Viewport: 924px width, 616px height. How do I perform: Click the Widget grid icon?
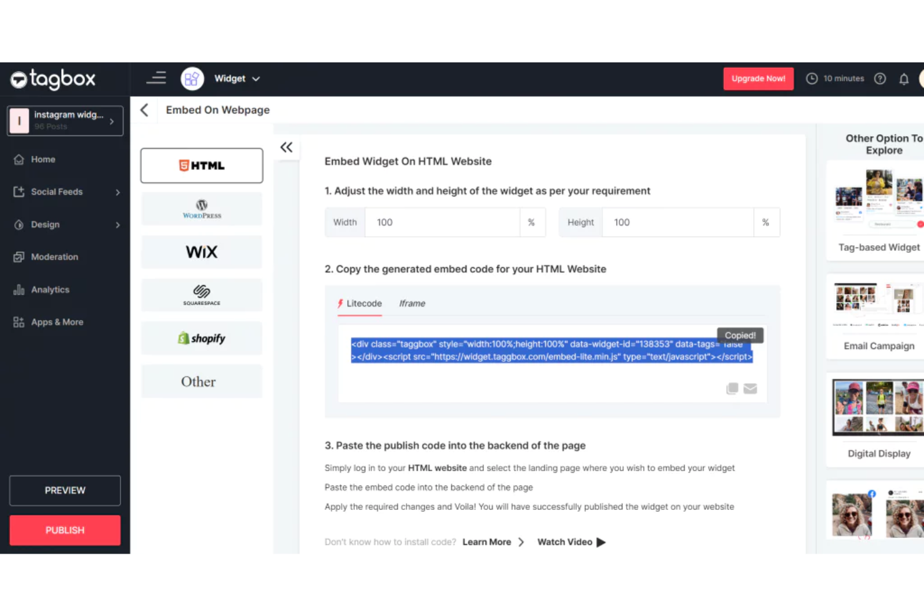[192, 79]
